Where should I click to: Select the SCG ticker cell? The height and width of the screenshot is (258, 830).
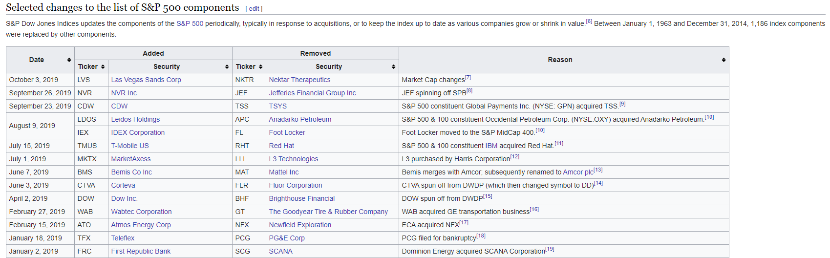tap(249, 251)
